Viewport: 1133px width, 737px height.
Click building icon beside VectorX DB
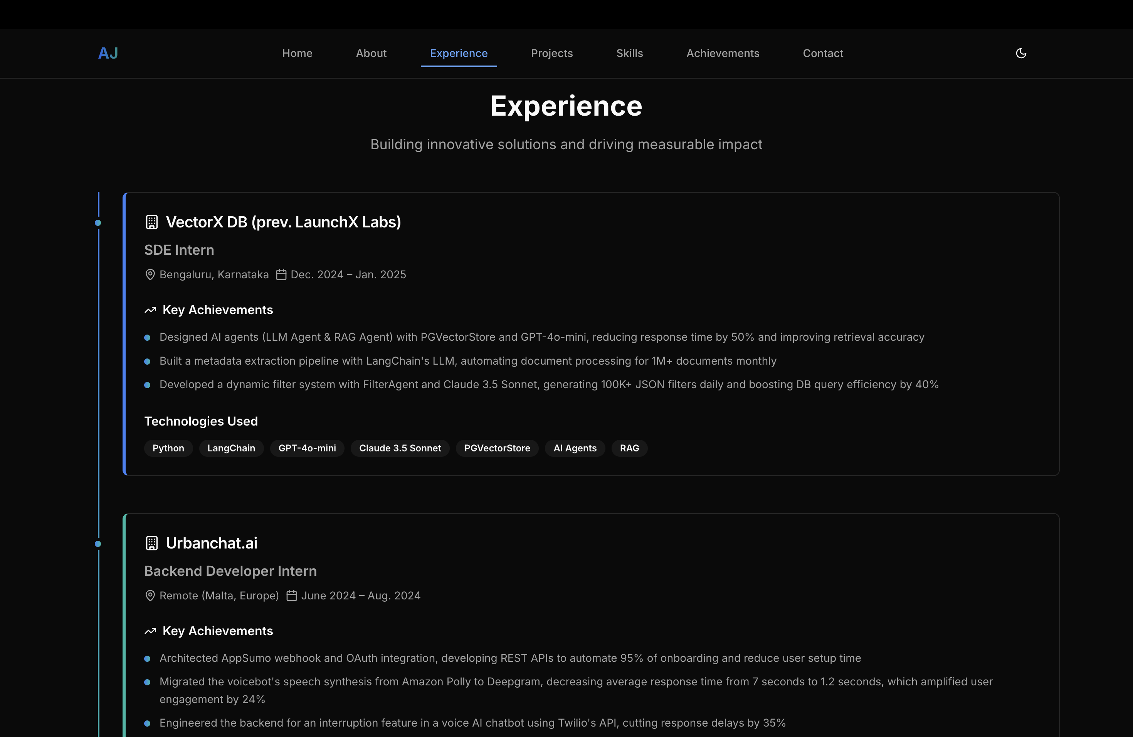[x=151, y=222]
